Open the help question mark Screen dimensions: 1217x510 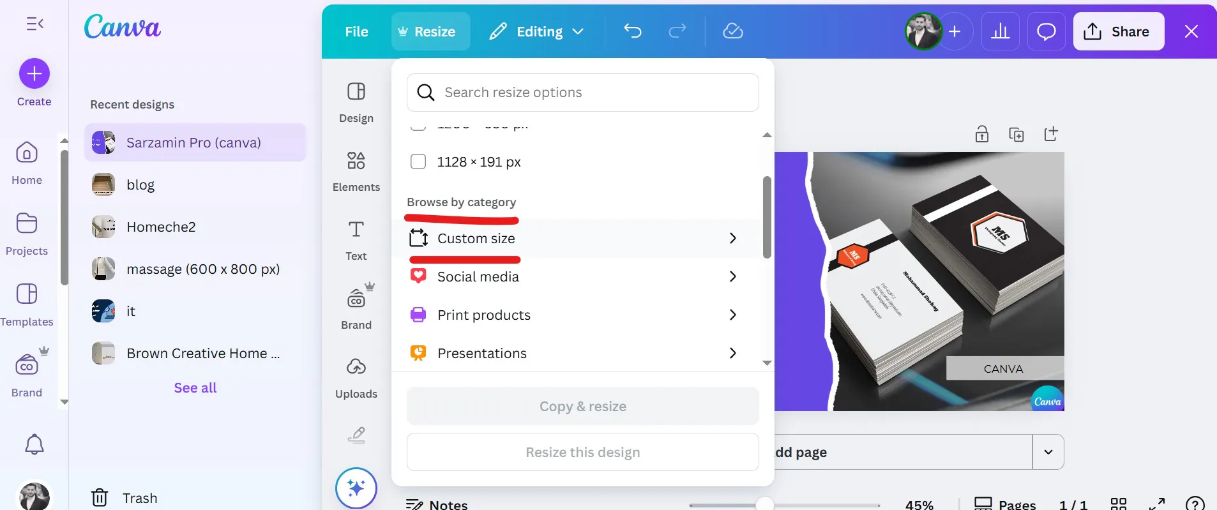[x=1195, y=504]
